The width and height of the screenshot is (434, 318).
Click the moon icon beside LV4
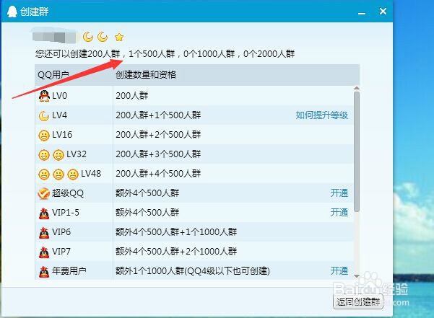click(44, 116)
